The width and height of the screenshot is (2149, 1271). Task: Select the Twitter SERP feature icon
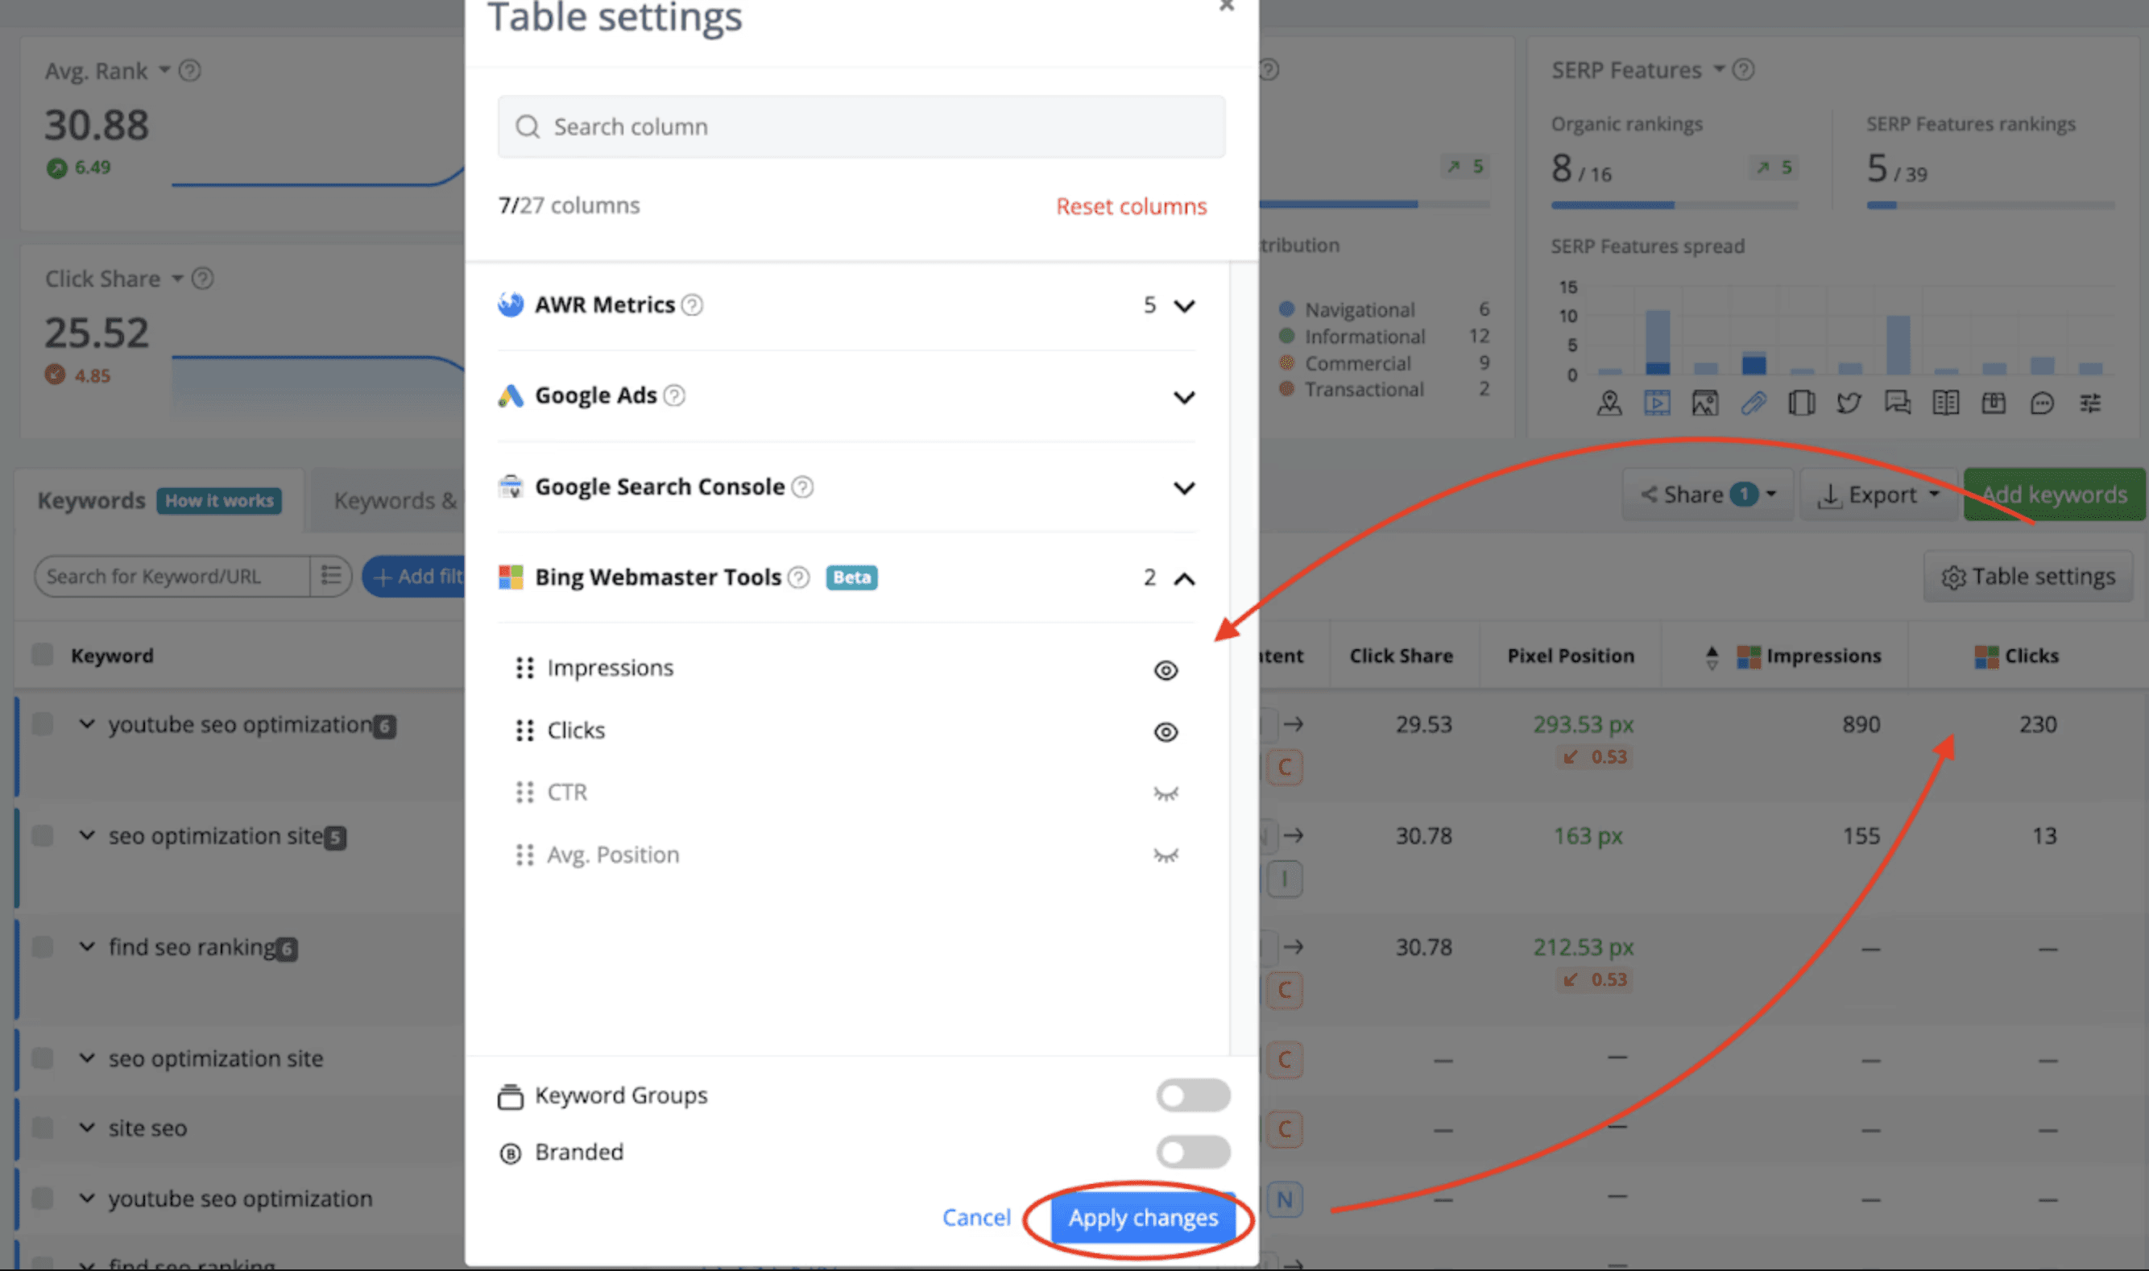(1849, 403)
